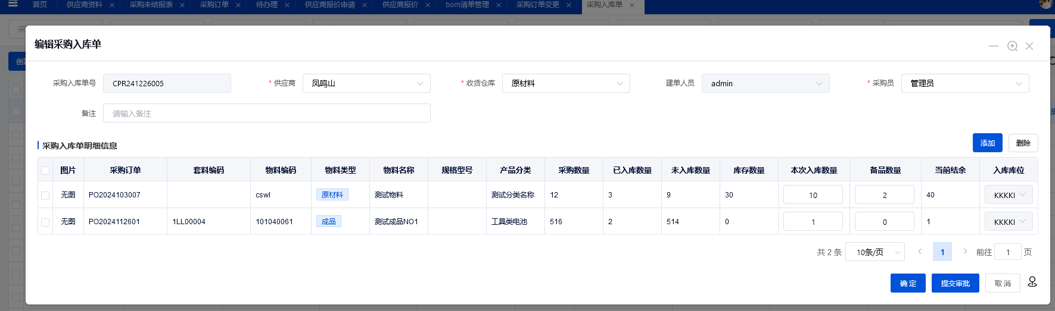Select the 采购订单变更 tab
The width and height of the screenshot is (1055, 311).
click(537, 4)
